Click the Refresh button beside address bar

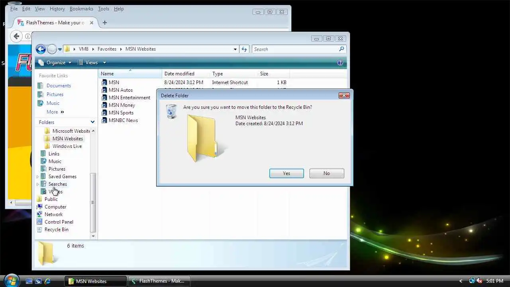(x=244, y=49)
